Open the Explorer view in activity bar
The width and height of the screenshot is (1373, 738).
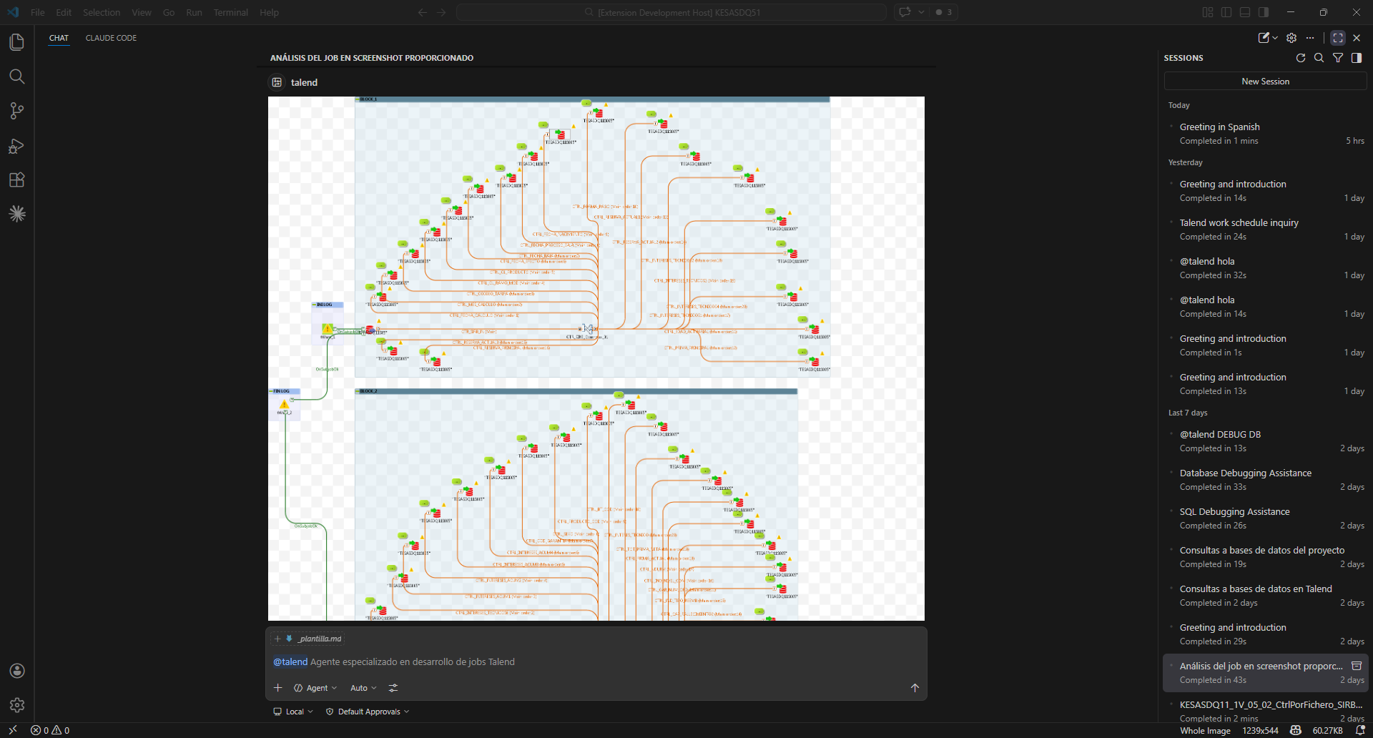tap(17, 42)
